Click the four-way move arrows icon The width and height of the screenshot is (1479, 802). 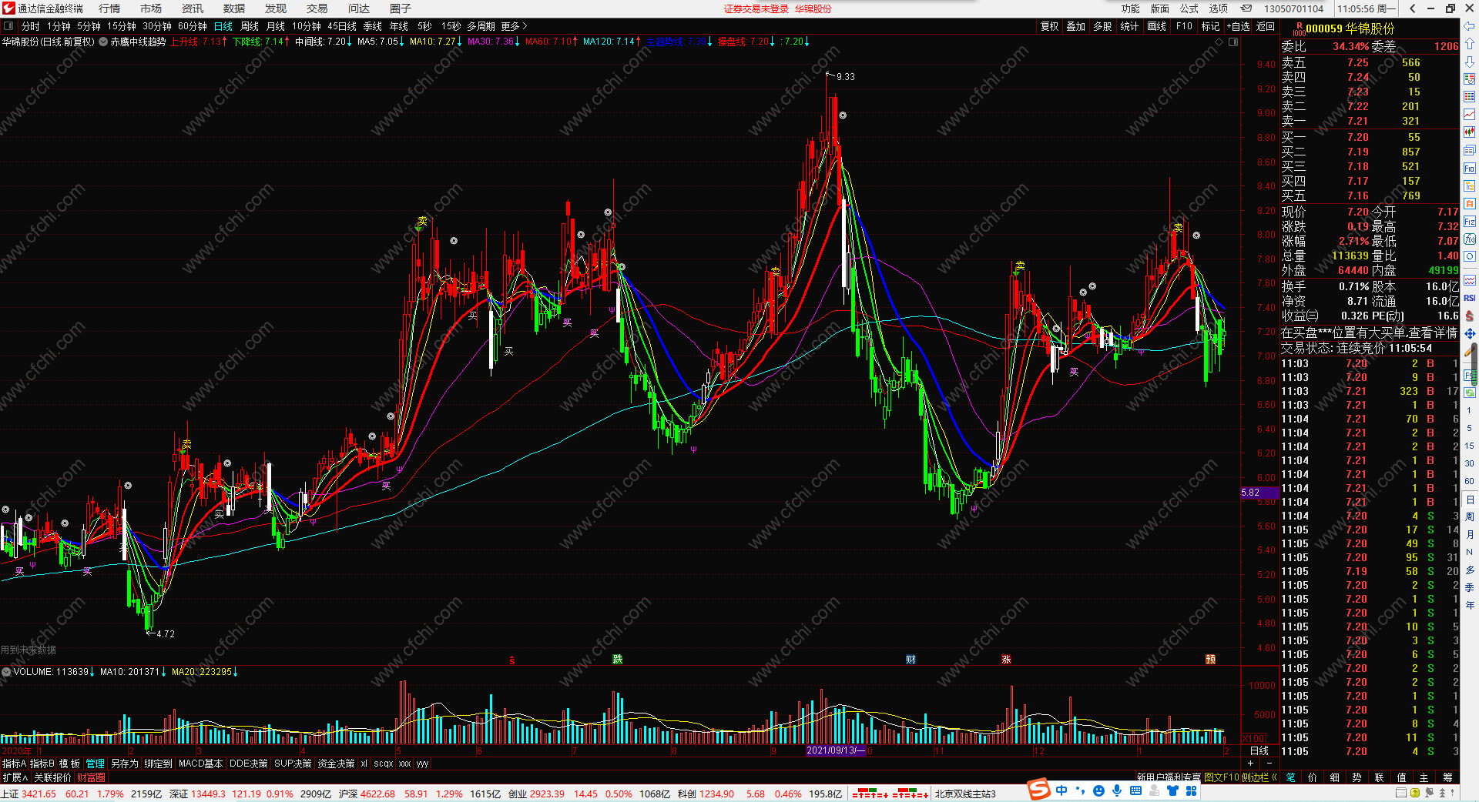1470,333
